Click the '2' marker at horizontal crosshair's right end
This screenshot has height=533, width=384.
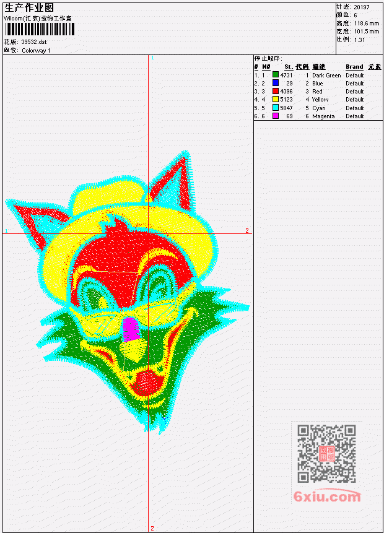247,230
